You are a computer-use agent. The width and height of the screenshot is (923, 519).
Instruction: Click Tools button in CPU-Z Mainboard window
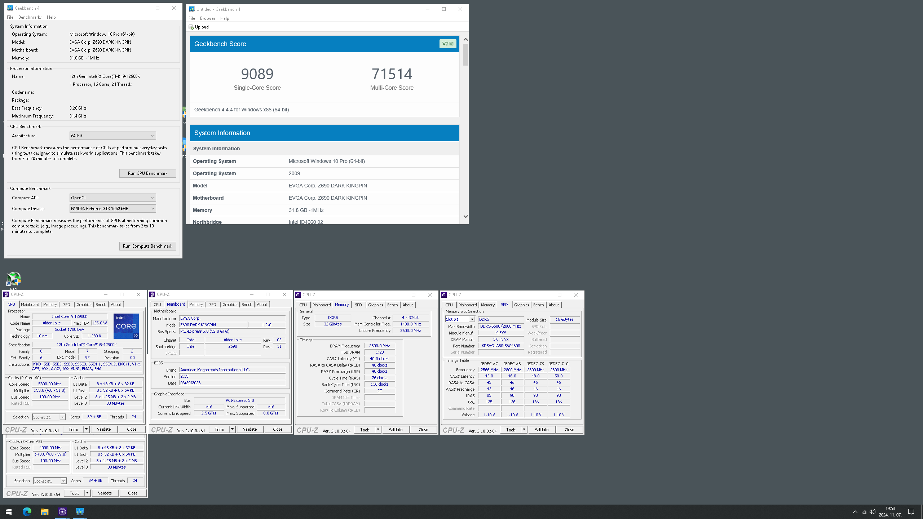pos(219,429)
